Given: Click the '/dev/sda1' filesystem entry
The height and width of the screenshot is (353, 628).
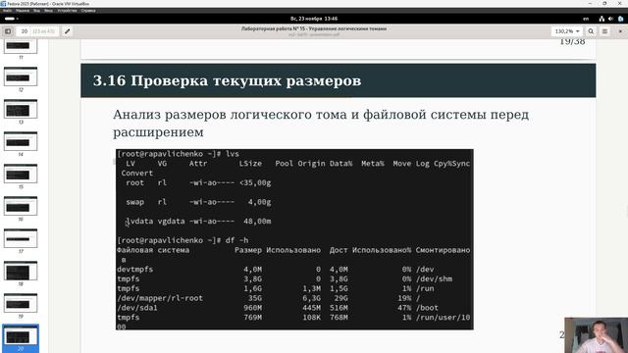Looking at the screenshot, I should click(137, 308).
